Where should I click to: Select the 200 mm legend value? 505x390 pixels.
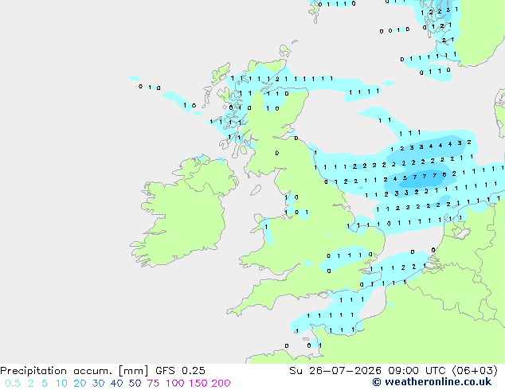221,384
